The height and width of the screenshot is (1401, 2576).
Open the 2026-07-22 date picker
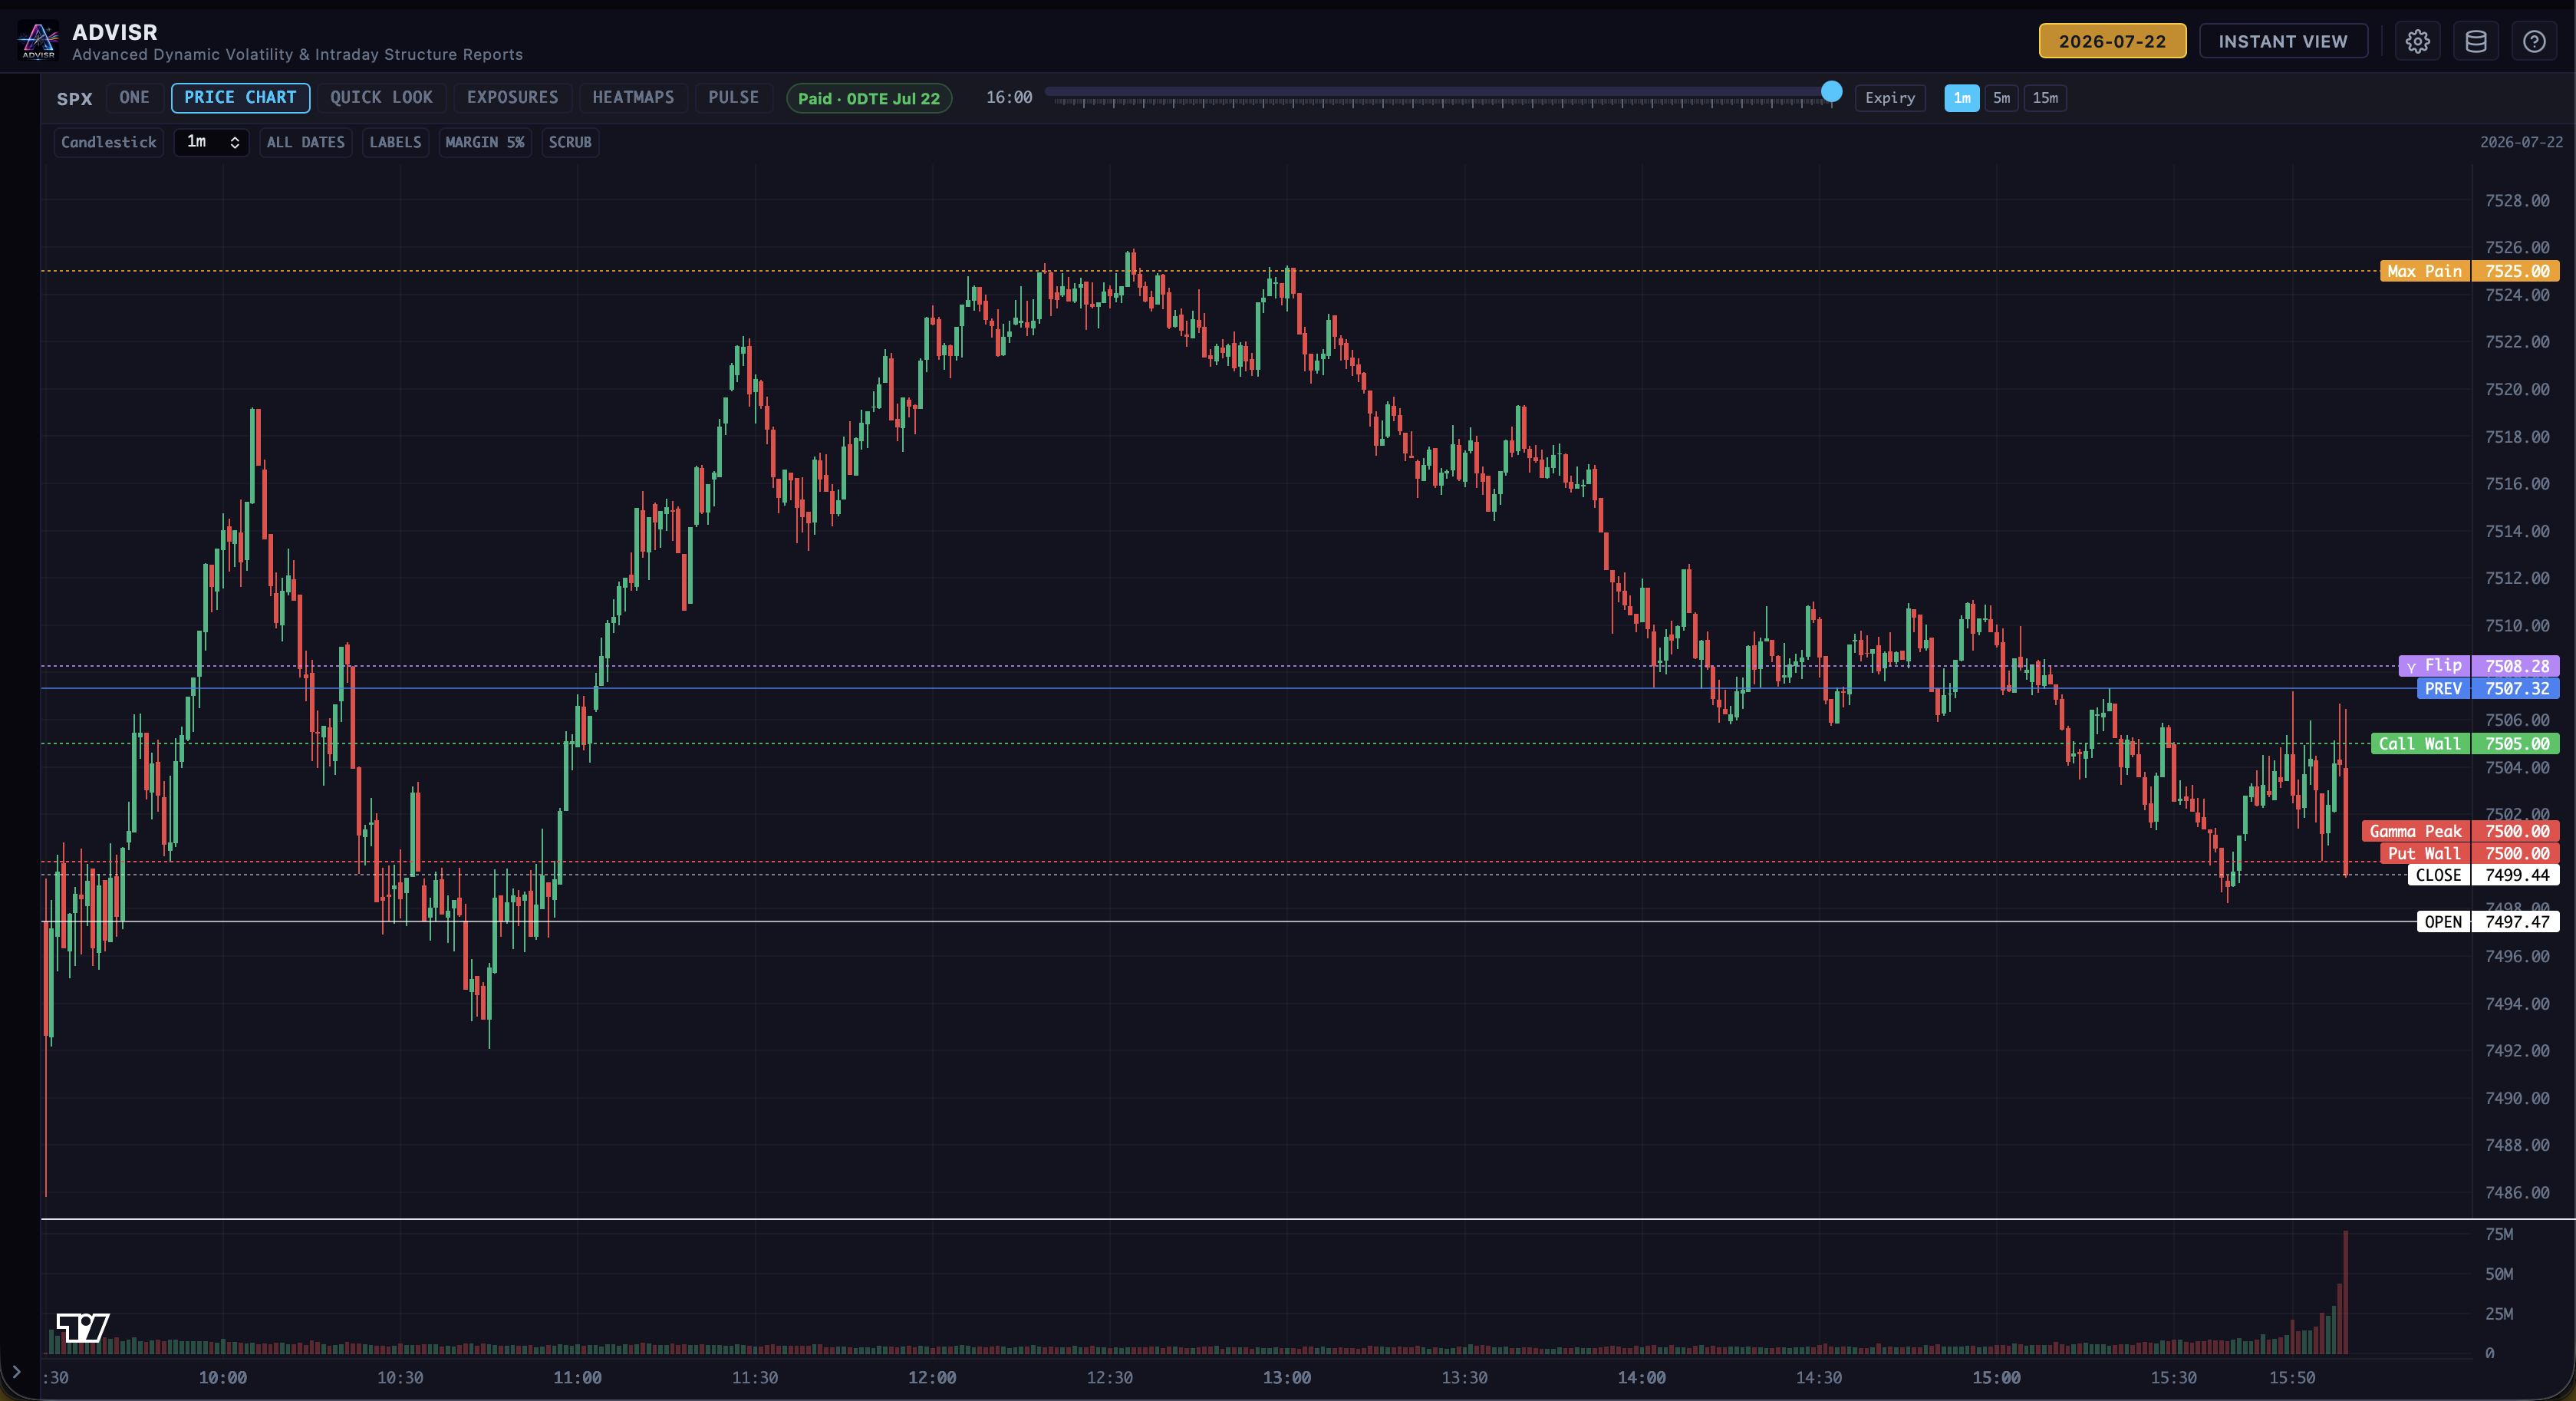pos(2112,41)
